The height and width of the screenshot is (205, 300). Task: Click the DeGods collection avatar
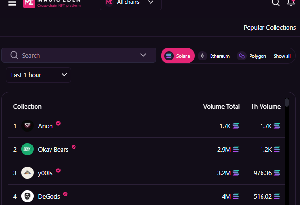[27, 196]
